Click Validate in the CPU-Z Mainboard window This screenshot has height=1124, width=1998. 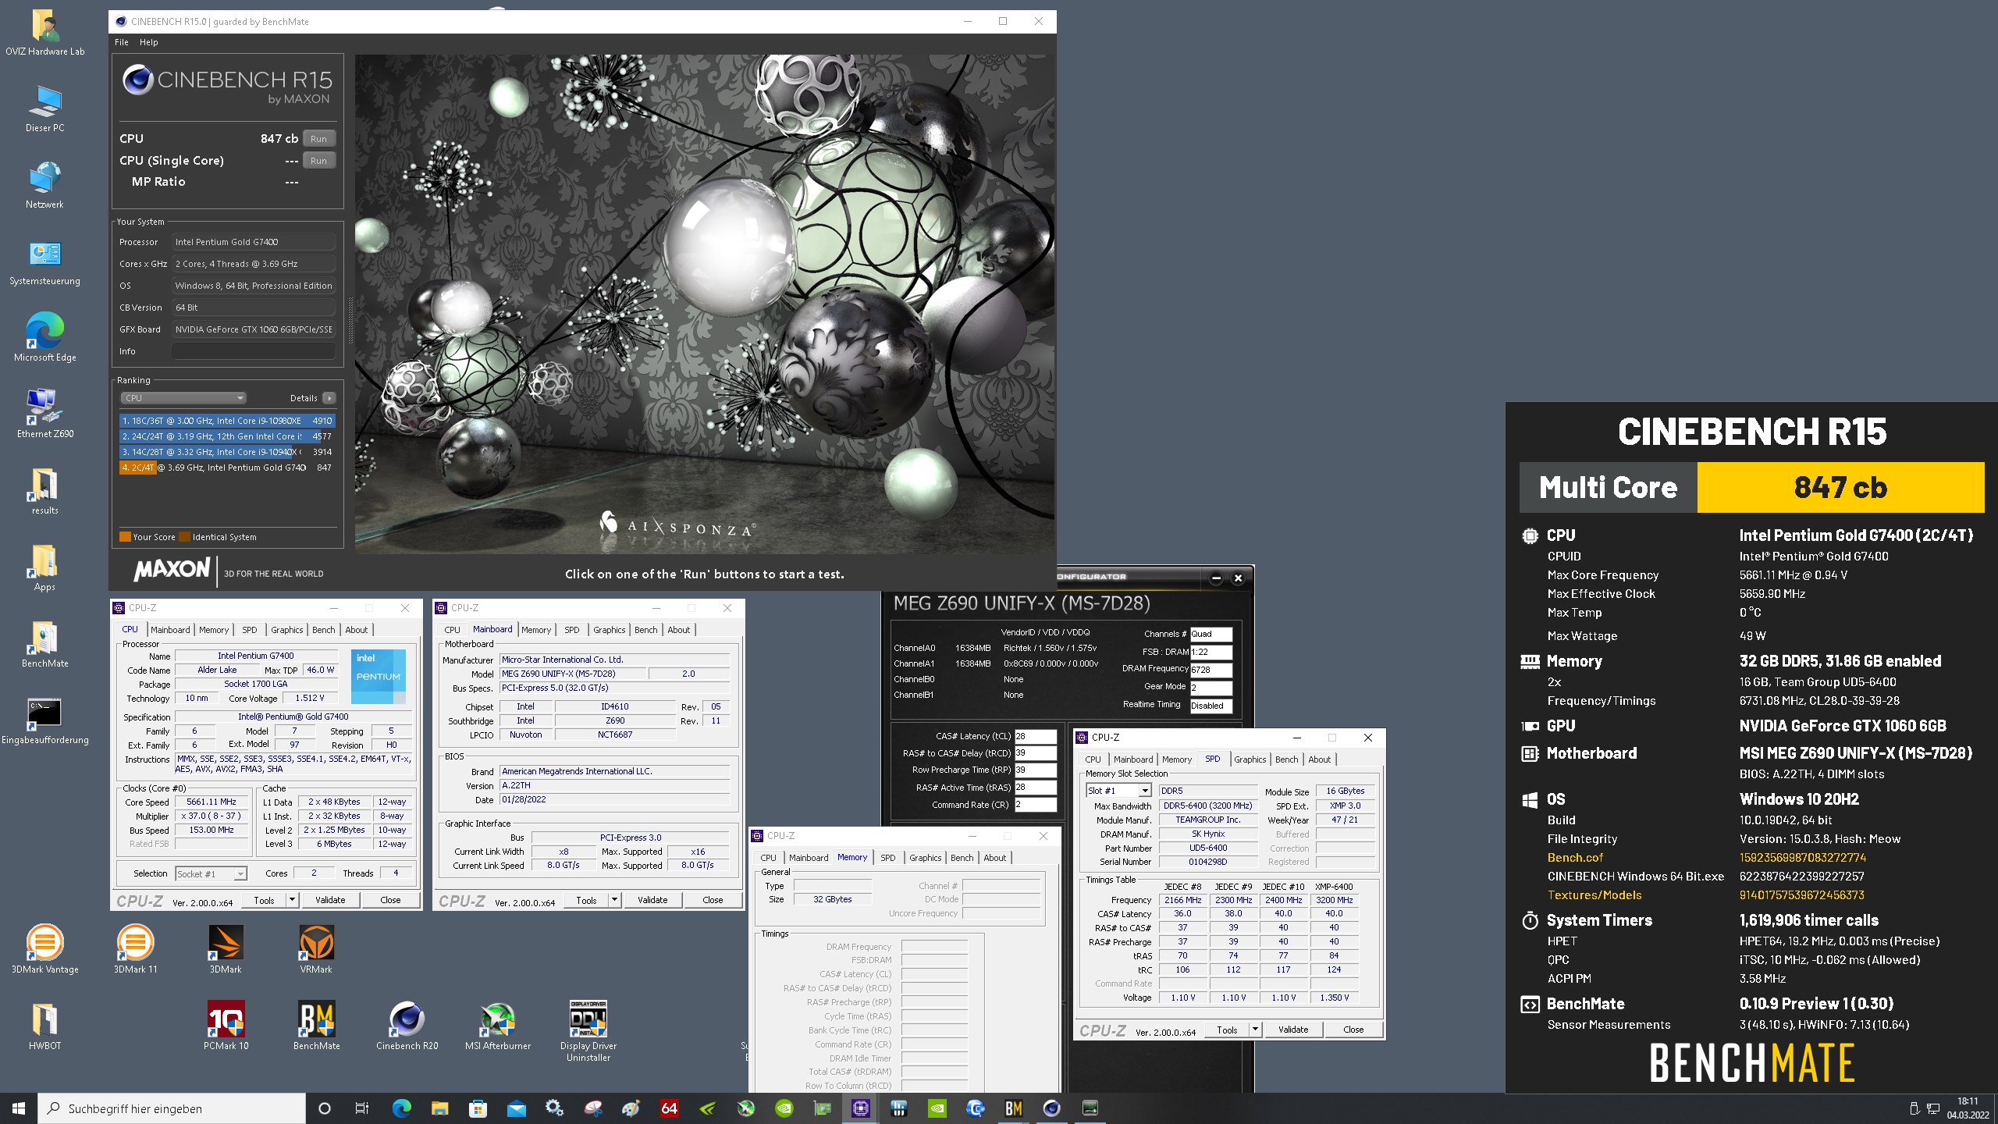(652, 900)
